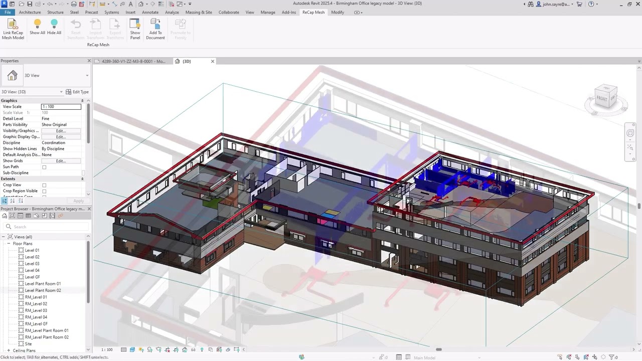
Task: Click Add To Document icon
Action: click(155, 24)
